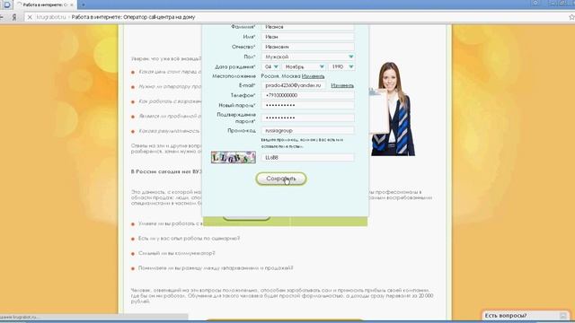Click the bookmark star icon in address bar
The height and width of the screenshot is (323, 575).
(x=571, y=17)
